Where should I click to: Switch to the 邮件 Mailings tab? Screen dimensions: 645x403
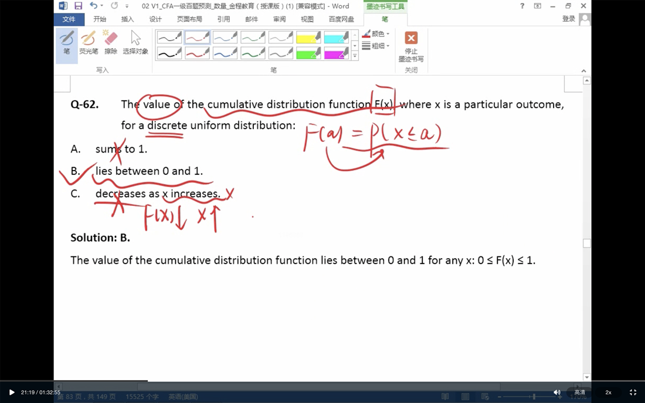point(252,19)
